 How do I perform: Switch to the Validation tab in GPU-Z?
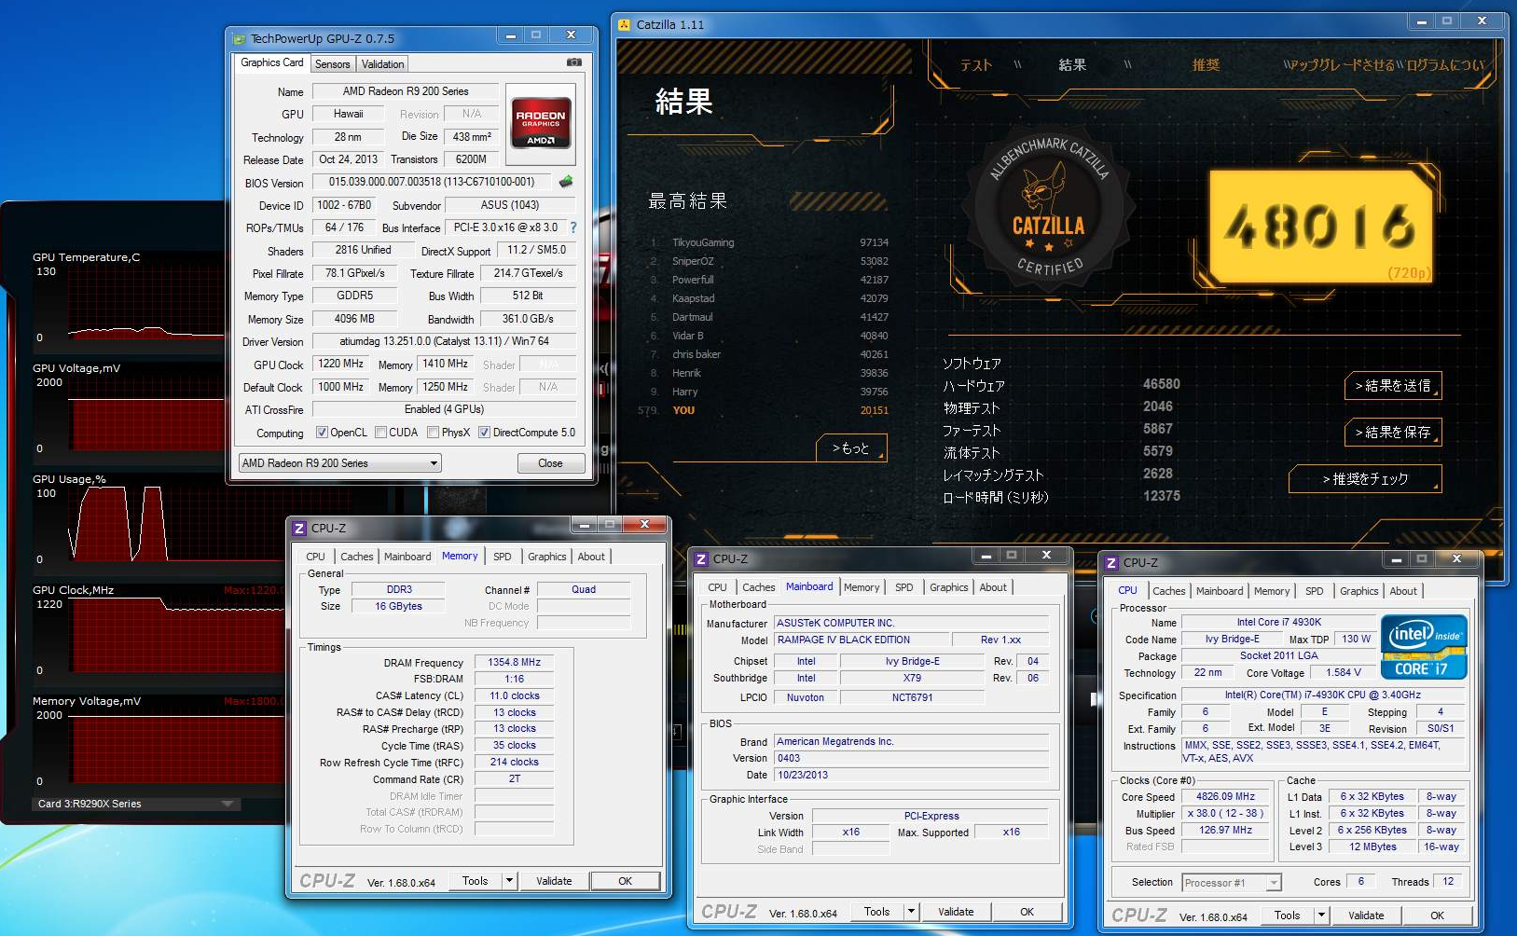pyautogui.click(x=382, y=64)
